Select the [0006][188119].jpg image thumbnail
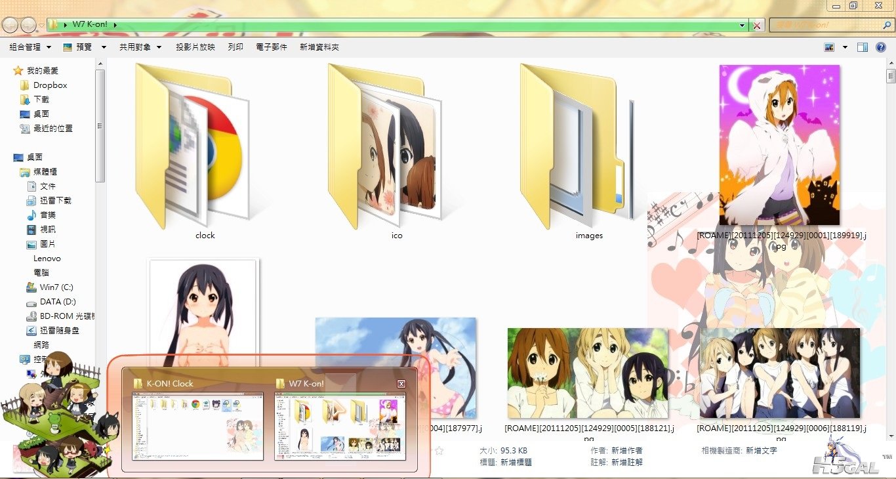Viewport: 896px width, 479px height. coord(780,373)
